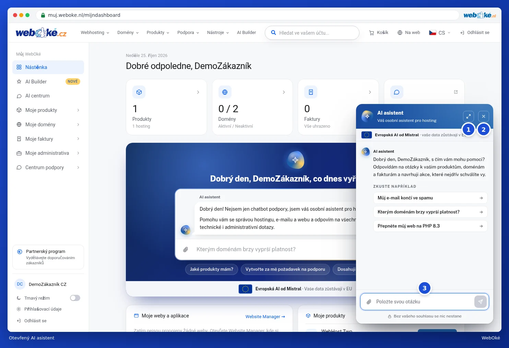Image resolution: width=509 pixels, height=348 pixels.
Task: Click the Partnerský program euro icon
Action: 20,252
